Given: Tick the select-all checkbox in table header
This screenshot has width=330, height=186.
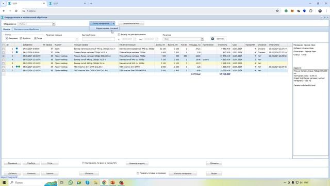Looking at the screenshot, I should 4,45.
